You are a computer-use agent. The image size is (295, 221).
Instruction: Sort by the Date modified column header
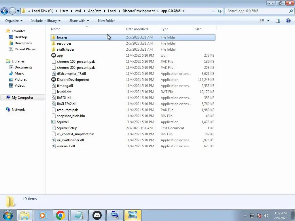coord(137,29)
